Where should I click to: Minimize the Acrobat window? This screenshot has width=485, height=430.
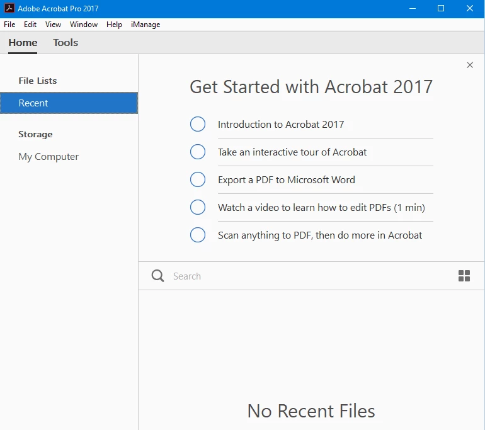point(413,8)
